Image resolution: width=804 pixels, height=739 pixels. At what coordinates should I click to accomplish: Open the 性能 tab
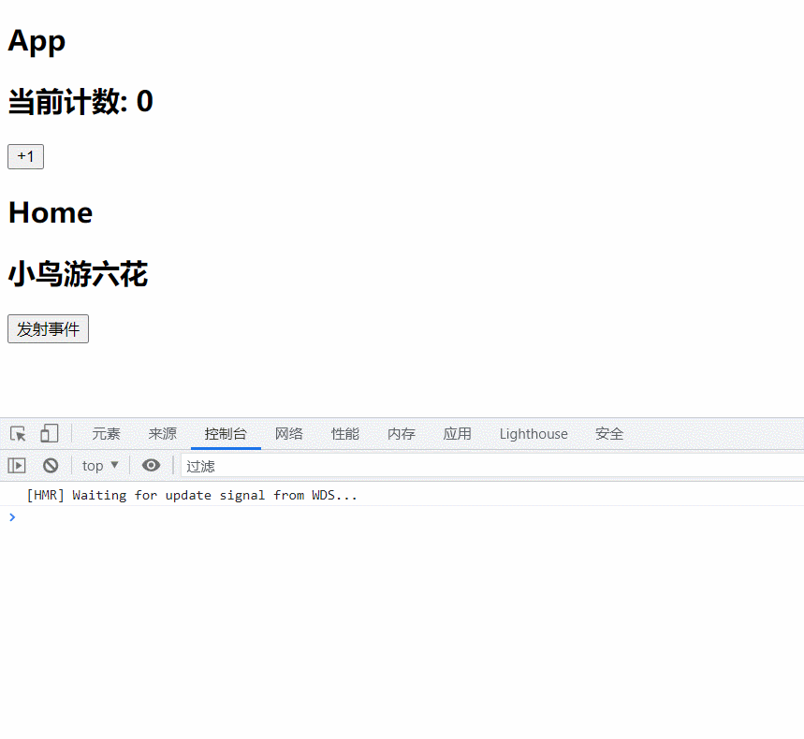click(x=344, y=434)
